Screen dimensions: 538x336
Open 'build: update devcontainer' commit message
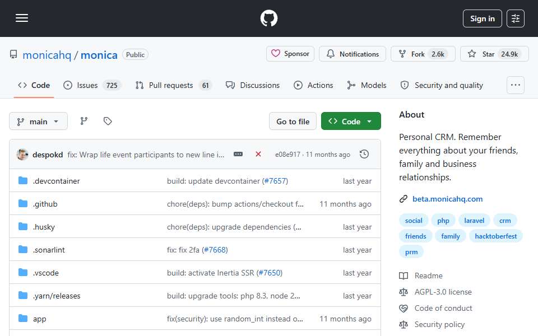click(x=214, y=181)
